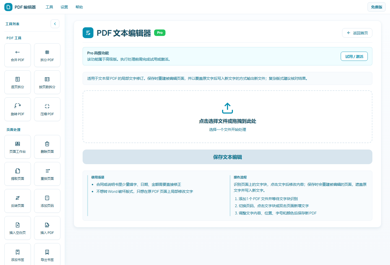This screenshot has width=390, height=265.
Task: Open the 重排页面 tool
Action: pyautogui.click(x=47, y=174)
